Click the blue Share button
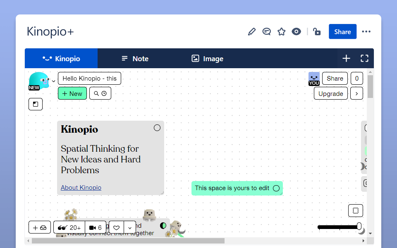 pyautogui.click(x=342, y=32)
